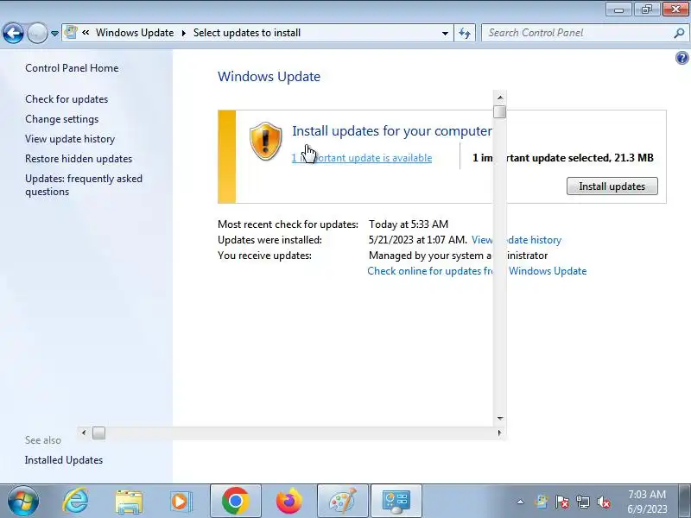Open Windows Media Player on taskbar
691x518 pixels.
tap(181, 502)
